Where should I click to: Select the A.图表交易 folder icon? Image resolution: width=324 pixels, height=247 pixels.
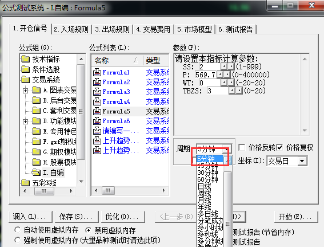click(x=37, y=90)
